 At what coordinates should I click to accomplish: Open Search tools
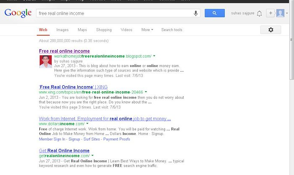pos(172,30)
